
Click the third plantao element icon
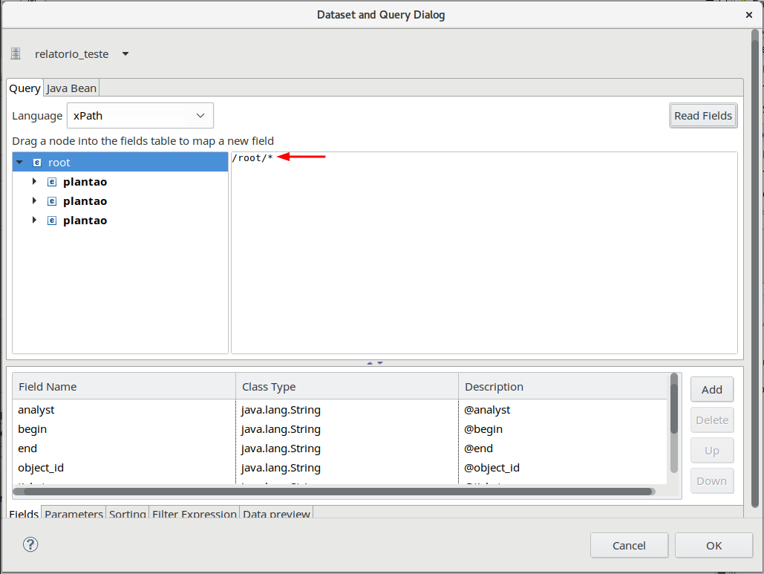point(52,221)
